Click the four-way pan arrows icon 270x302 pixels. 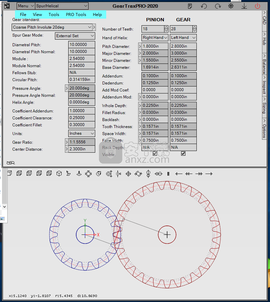pos(128,174)
